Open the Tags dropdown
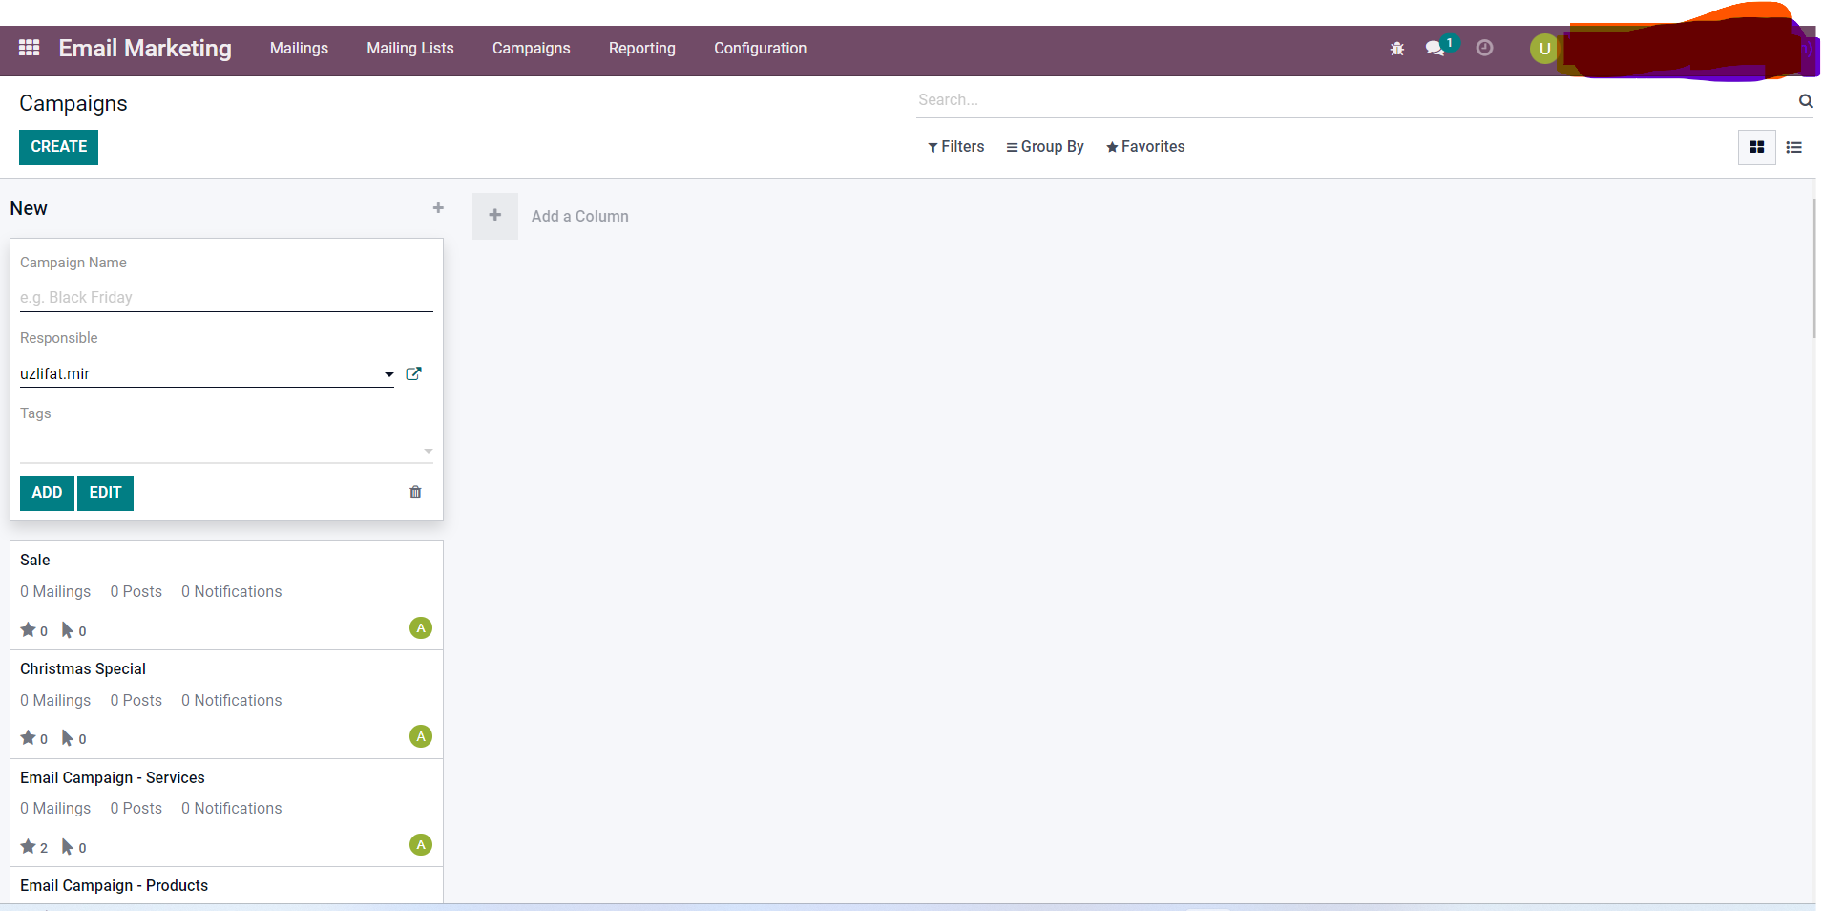1823x911 pixels. coord(428,451)
